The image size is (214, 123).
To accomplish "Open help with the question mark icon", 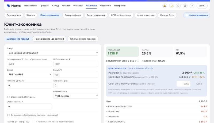I will [192, 6].
